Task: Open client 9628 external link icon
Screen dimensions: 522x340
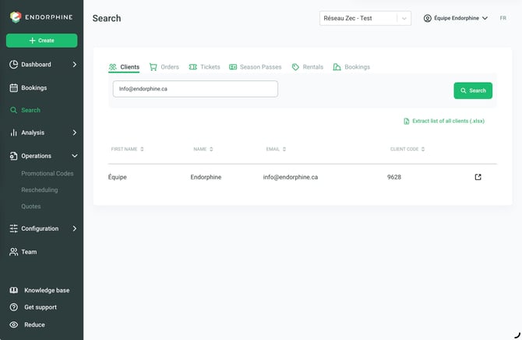Action: coord(478,177)
